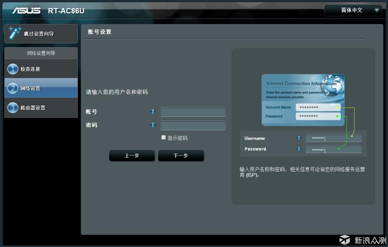Click help icon beside Password in illustration
The width and height of the screenshot is (388, 247).
299,149
